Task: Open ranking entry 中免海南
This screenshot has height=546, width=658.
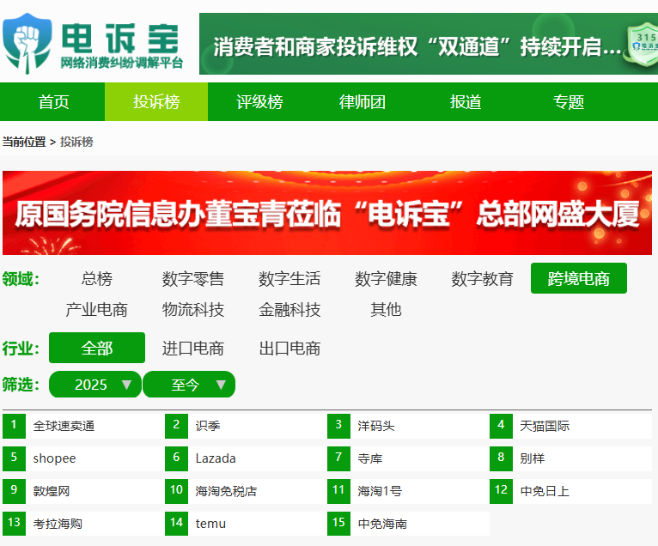Action: pos(382,524)
